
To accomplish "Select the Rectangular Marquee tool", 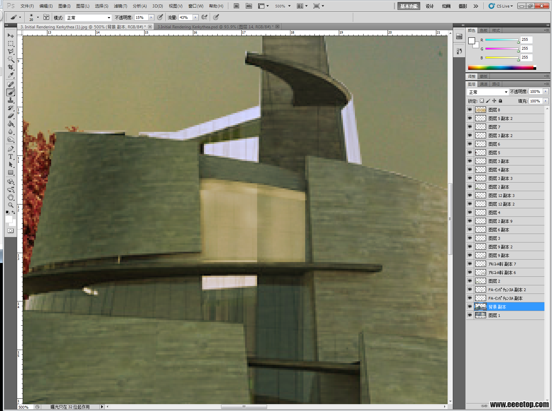I will click(x=11, y=43).
